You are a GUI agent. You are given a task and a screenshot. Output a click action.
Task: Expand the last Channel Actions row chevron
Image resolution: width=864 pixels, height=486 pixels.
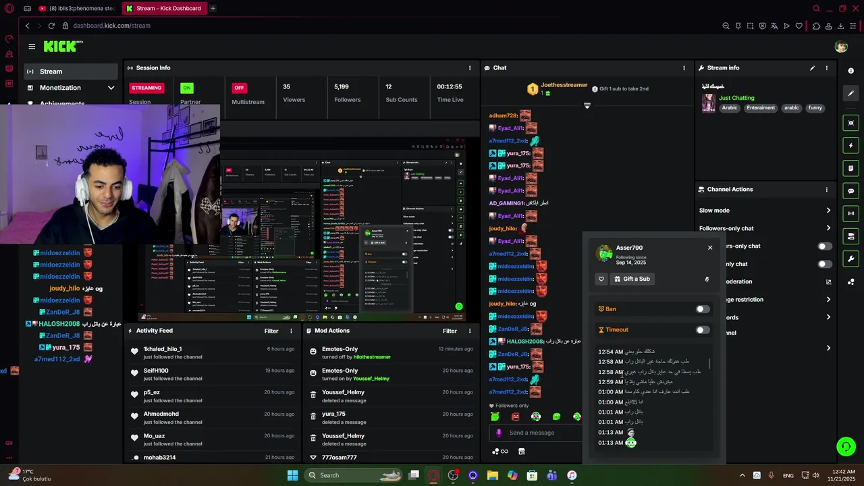pos(828,348)
